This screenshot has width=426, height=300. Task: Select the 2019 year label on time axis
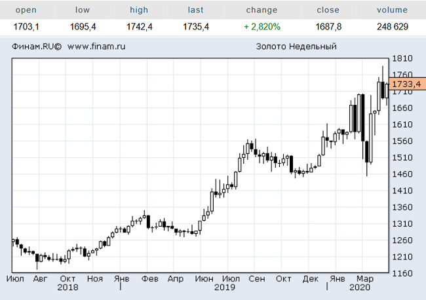[225, 288]
